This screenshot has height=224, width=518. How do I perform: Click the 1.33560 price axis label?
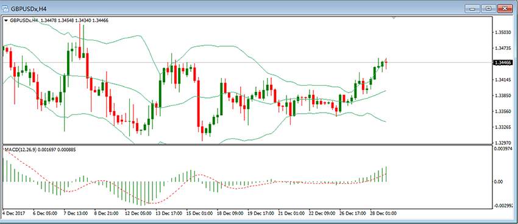pyautogui.click(x=503, y=111)
